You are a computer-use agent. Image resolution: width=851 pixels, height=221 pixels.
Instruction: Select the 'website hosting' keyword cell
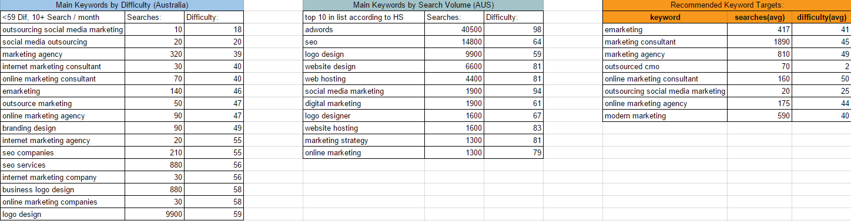click(x=364, y=128)
